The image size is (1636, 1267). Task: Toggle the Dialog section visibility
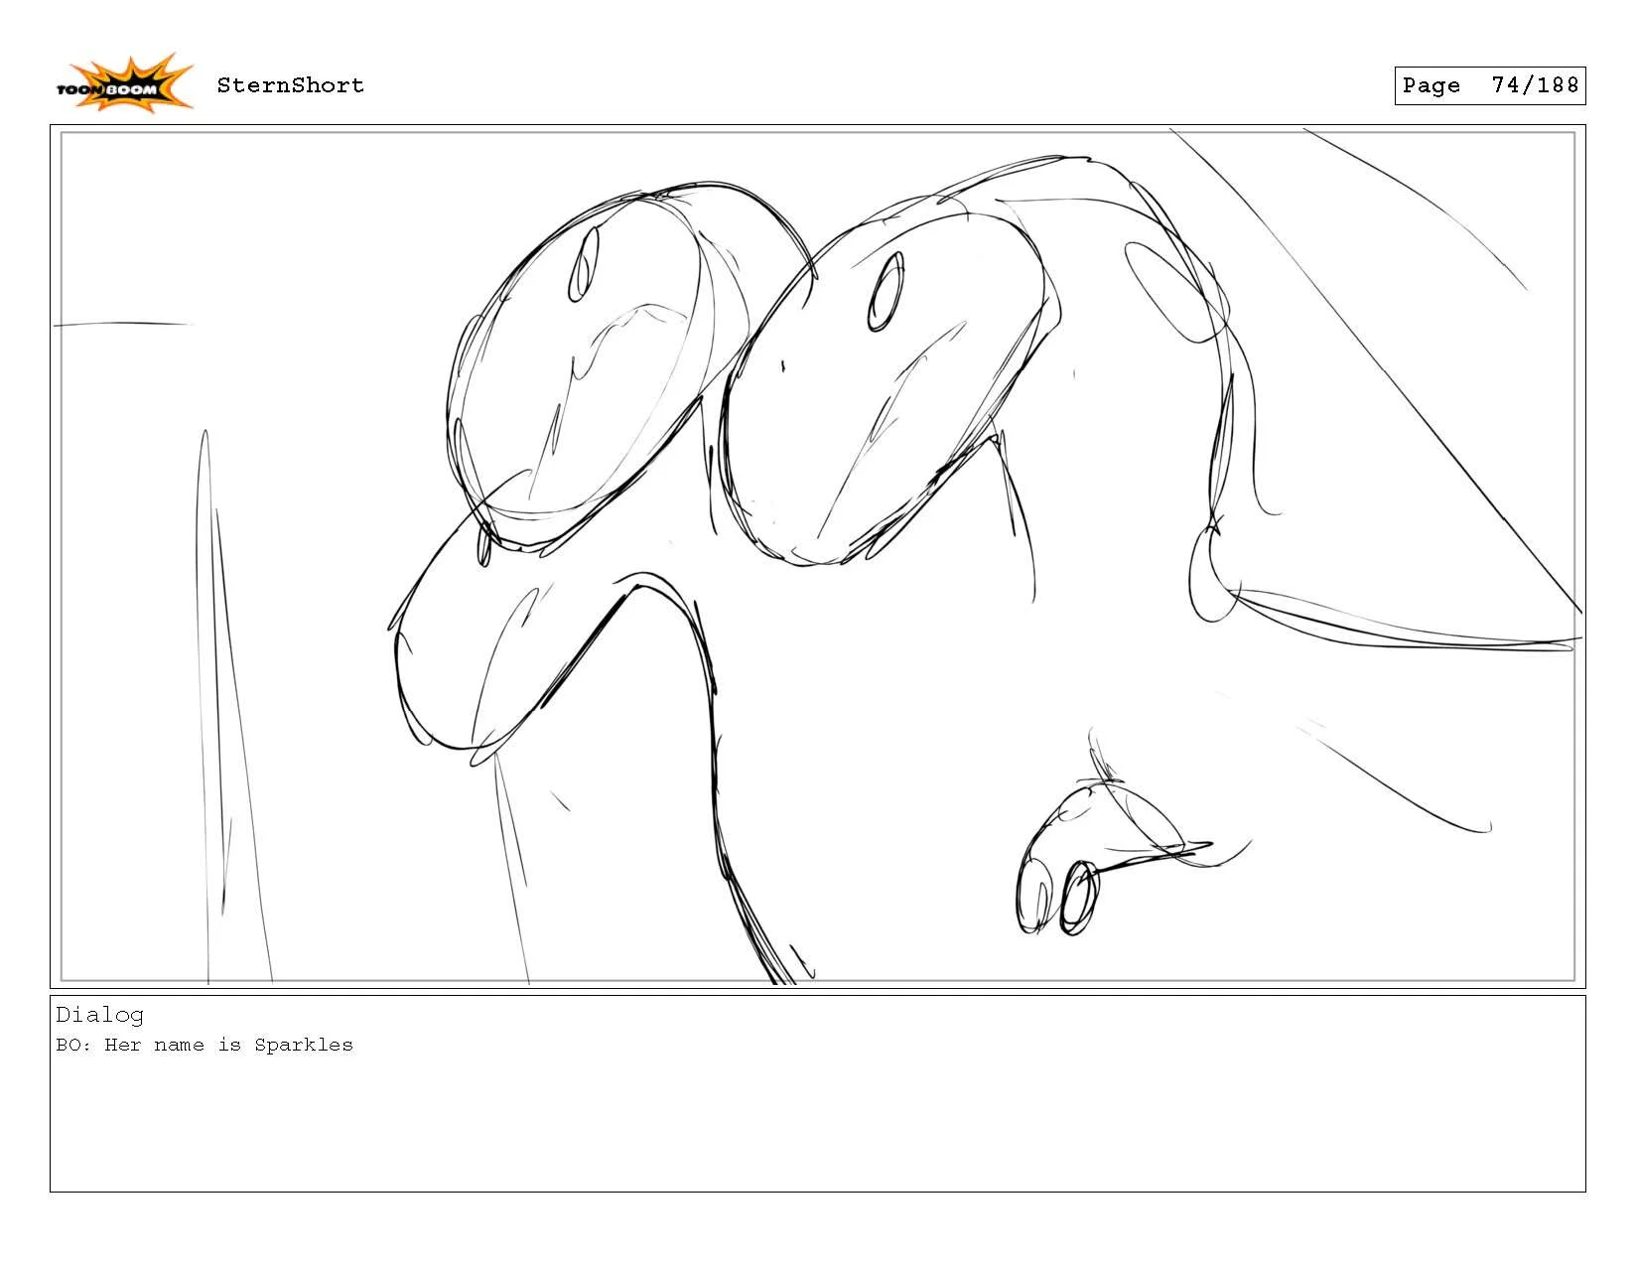tap(99, 1015)
